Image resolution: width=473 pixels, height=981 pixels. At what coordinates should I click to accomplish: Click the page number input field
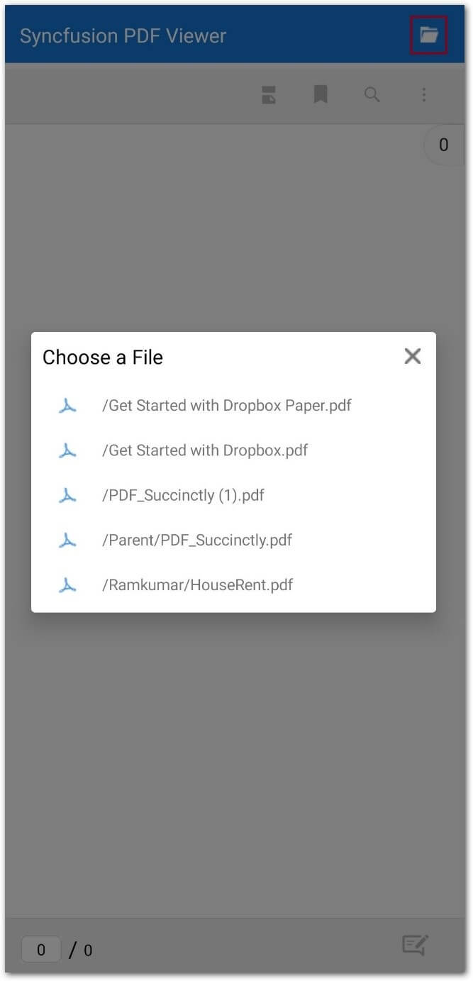click(40, 950)
